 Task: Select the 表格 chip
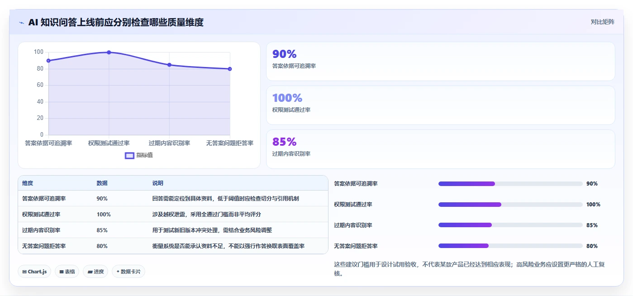[67, 272]
